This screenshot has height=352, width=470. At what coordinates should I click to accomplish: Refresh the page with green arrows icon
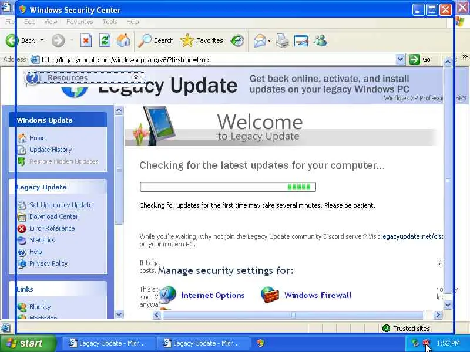click(x=105, y=40)
